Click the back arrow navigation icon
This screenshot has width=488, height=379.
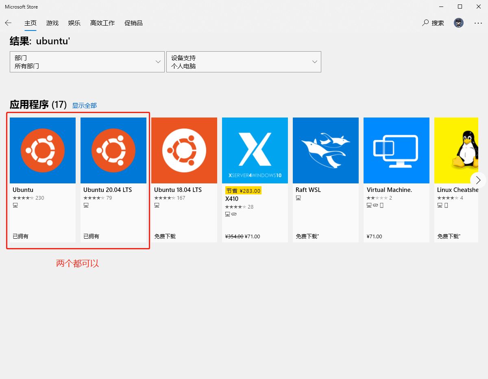(x=8, y=23)
